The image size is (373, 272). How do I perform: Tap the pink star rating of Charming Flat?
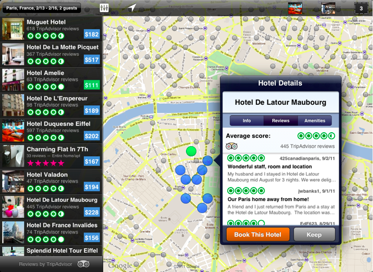pyautogui.click(x=45, y=163)
